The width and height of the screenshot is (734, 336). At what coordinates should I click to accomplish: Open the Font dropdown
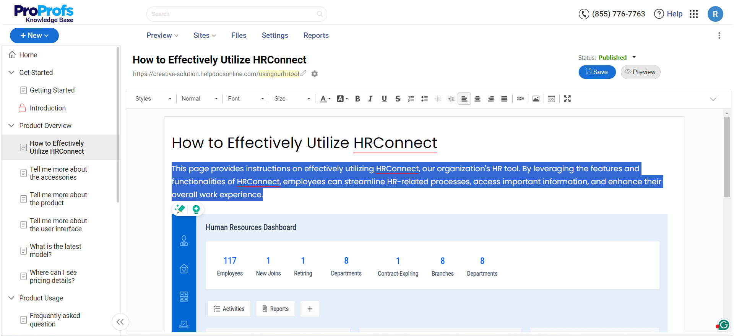pyautogui.click(x=246, y=99)
